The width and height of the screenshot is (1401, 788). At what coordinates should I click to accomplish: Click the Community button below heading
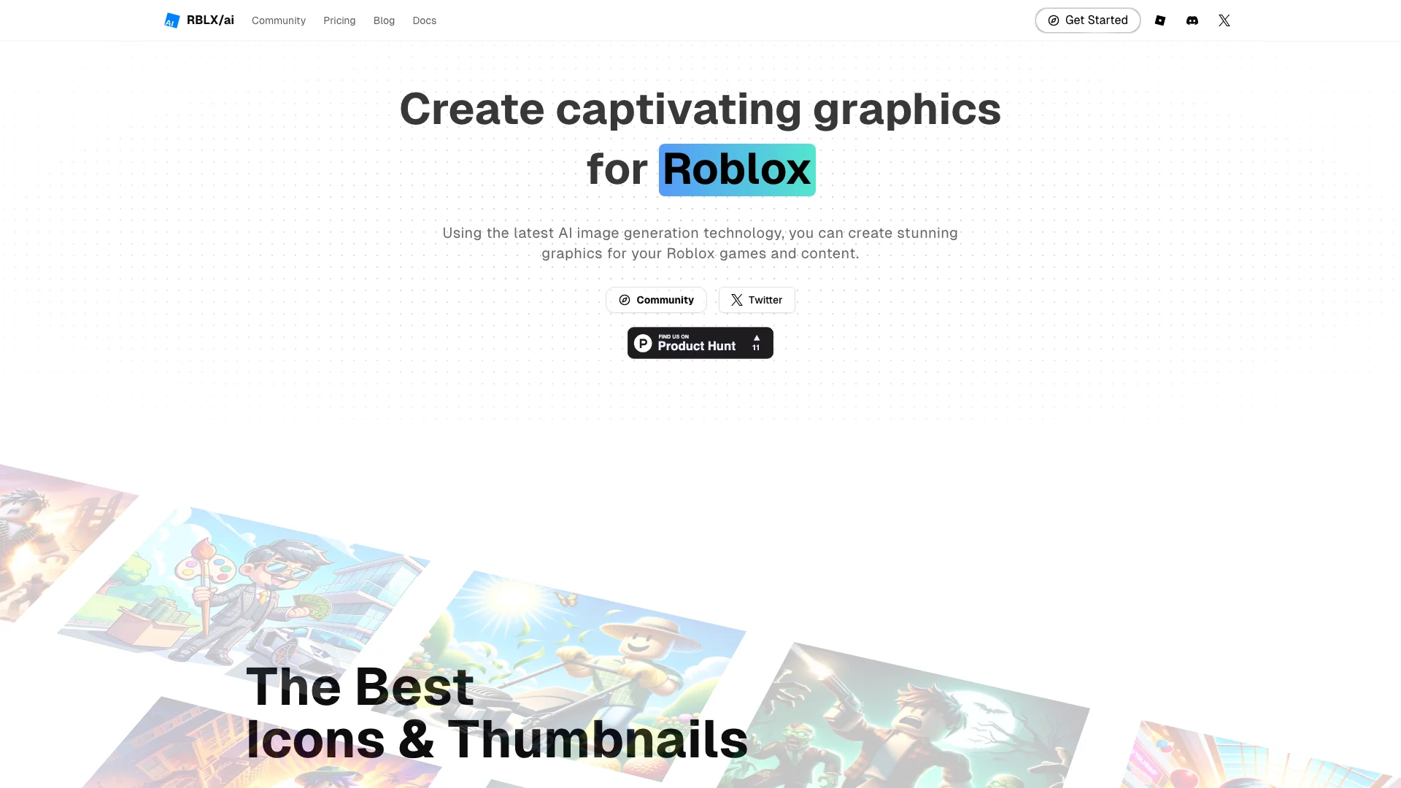click(x=656, y=299)
